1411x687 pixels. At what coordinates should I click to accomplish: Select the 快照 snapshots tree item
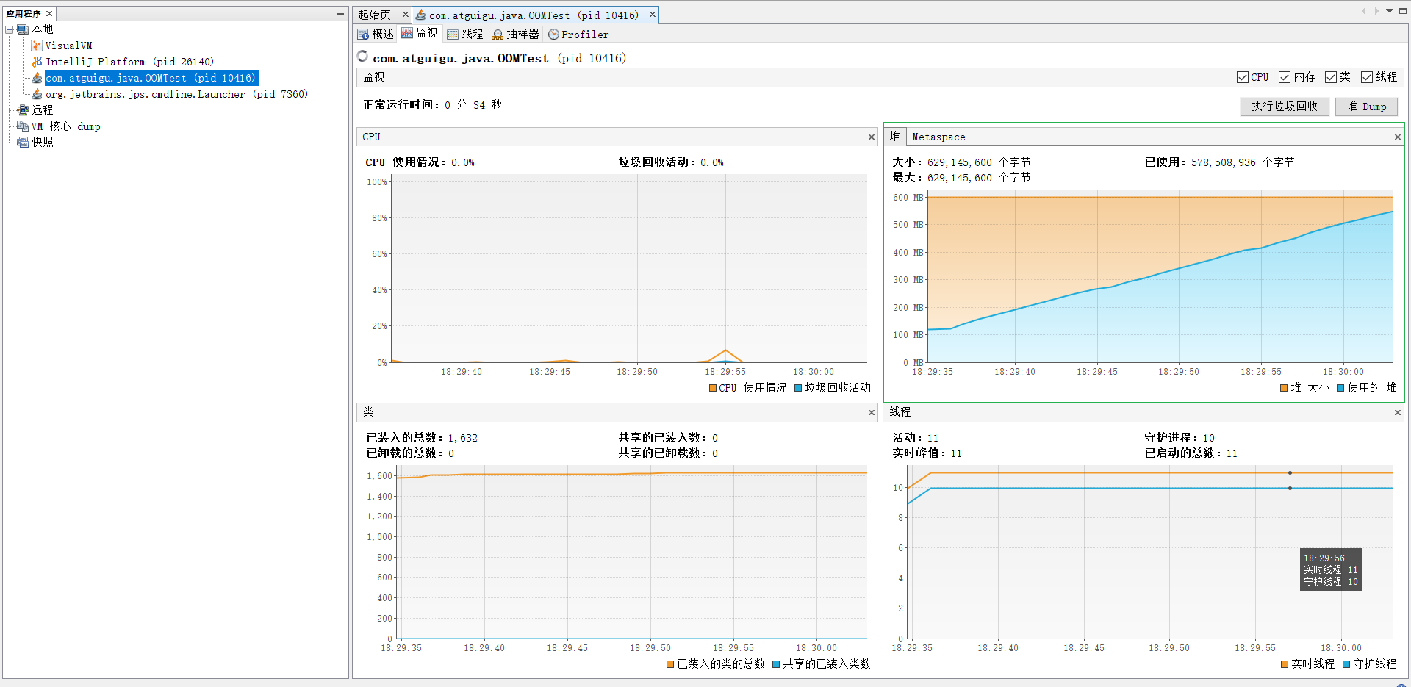(43, 143)
